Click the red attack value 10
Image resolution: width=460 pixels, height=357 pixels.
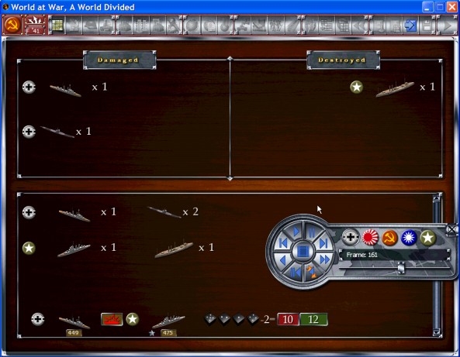coord(288,319)
